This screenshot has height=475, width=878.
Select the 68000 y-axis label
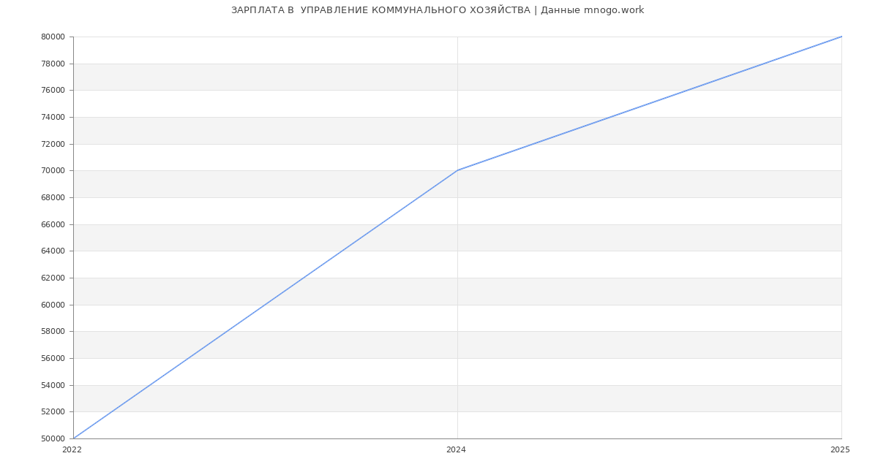[x=53, y=197]
